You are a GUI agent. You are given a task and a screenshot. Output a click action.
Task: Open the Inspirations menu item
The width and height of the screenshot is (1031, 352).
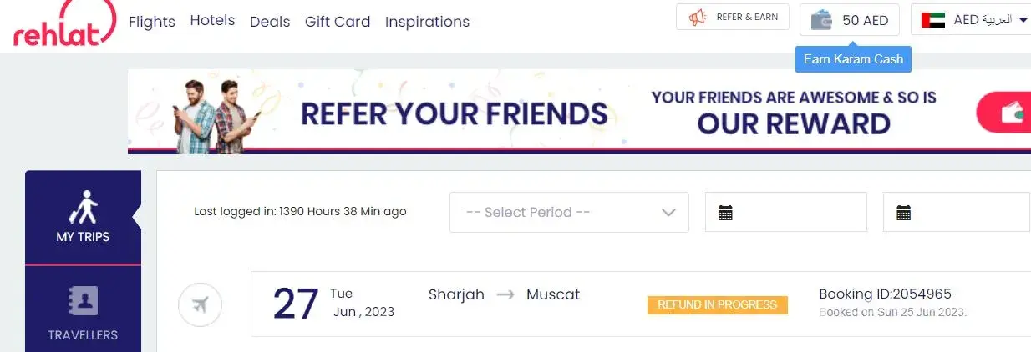pyautogui.click(x=427, y=22)
